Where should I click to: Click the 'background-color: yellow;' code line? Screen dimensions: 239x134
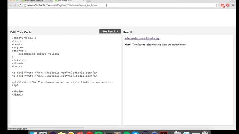pos(39,54)
